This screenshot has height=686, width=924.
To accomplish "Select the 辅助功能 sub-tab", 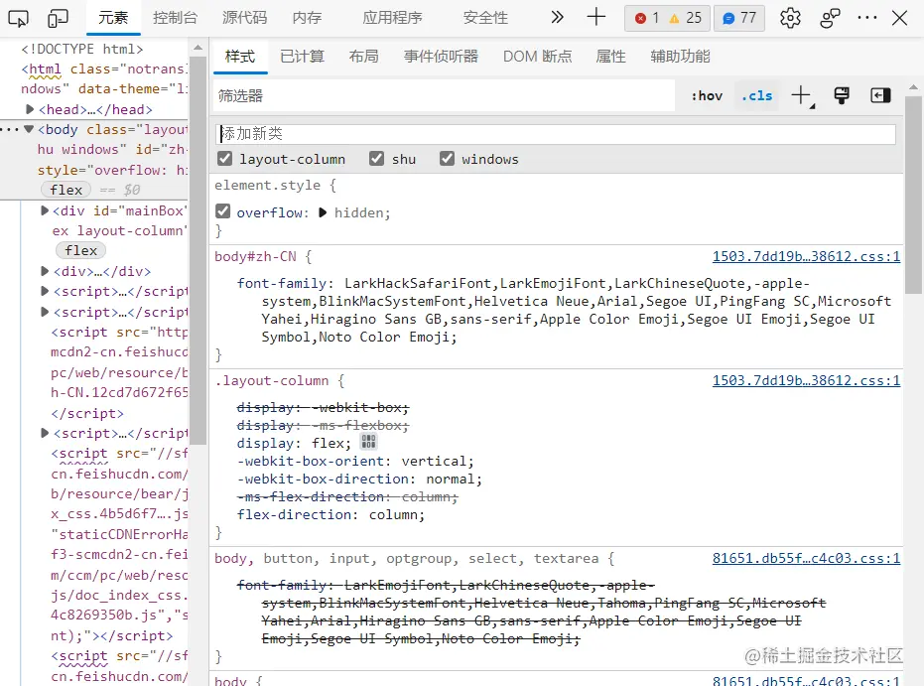I will pos(680,57).
